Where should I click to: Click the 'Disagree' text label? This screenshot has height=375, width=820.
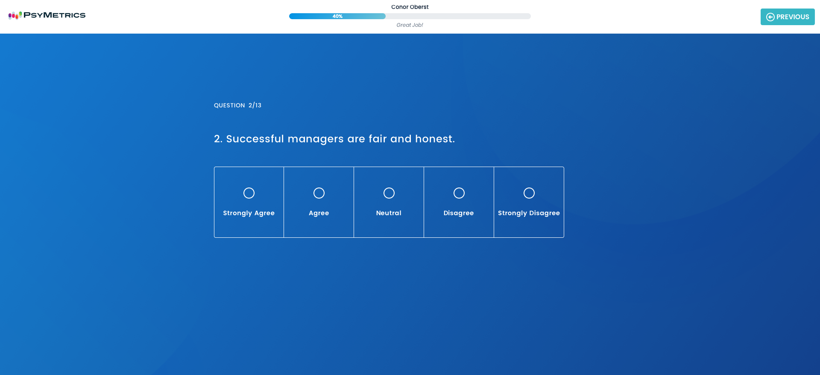click(x=459, y=213)
